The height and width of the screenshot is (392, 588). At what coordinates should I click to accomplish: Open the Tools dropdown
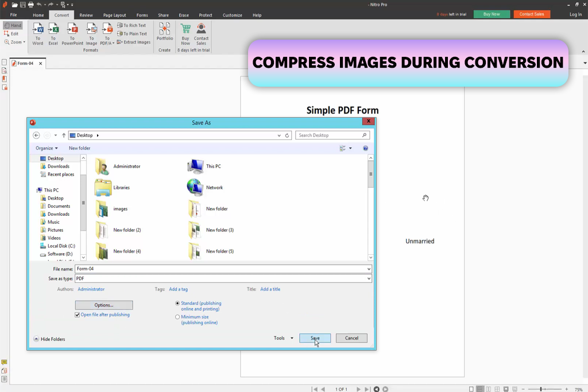click(284, 338)
